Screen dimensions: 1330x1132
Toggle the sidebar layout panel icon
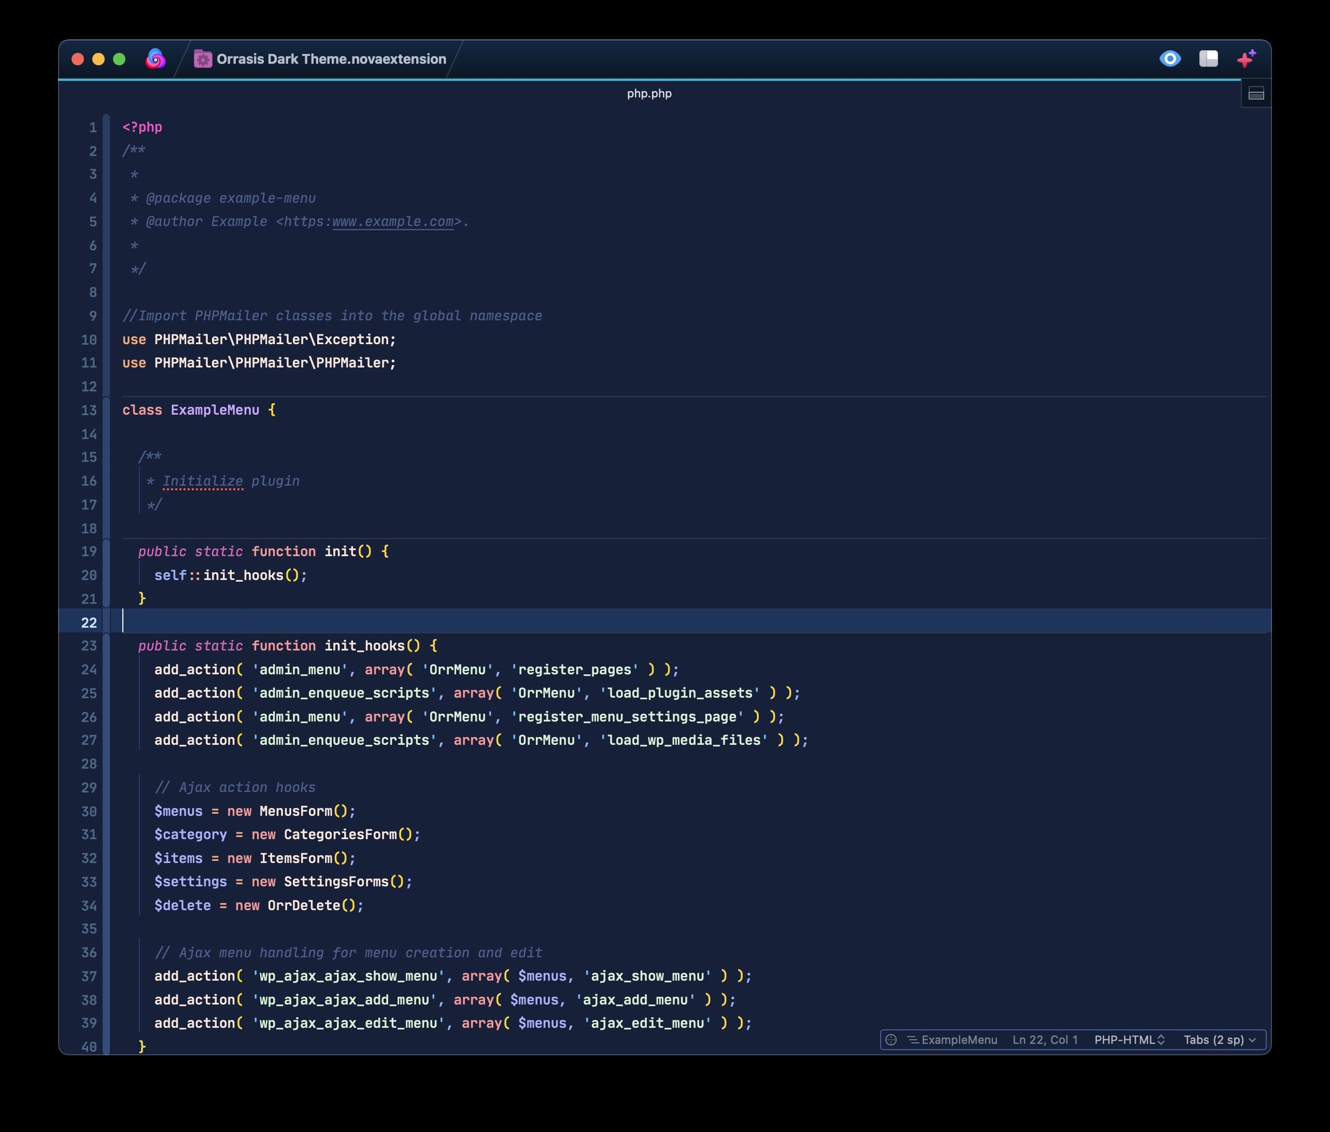point(1208,59)
